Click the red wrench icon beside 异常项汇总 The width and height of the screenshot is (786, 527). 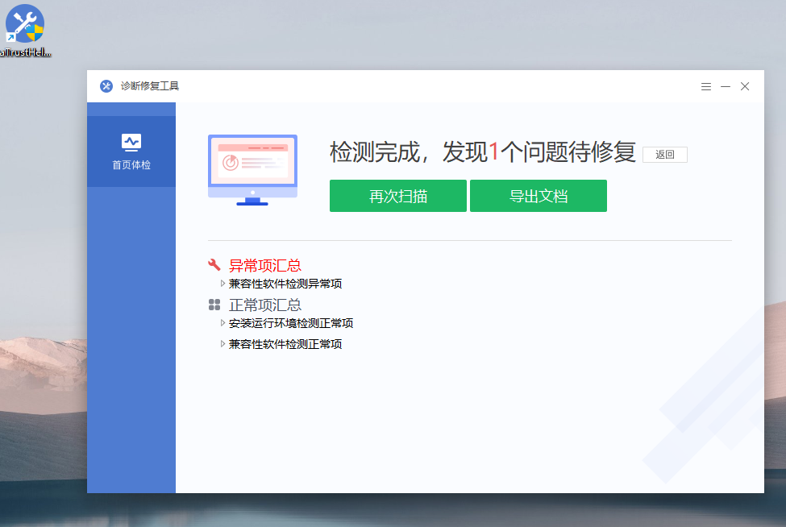click(214, 265)
